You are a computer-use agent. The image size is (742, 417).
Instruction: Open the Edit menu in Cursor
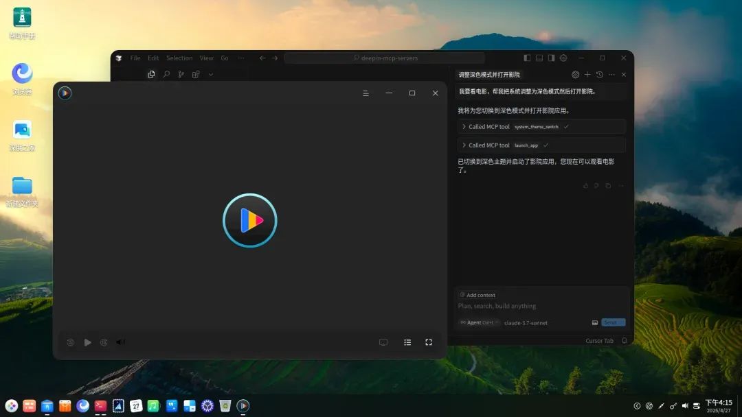point(153,58)
